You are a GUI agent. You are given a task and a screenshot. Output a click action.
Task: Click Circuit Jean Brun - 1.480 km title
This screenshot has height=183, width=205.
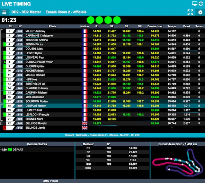178,144
